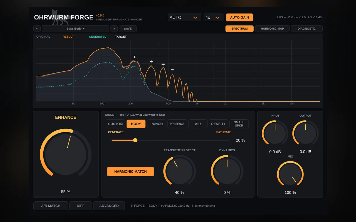Click the MIX knob
The width and height of the screenshot is (356, 222).
click(x=290, y=175)
